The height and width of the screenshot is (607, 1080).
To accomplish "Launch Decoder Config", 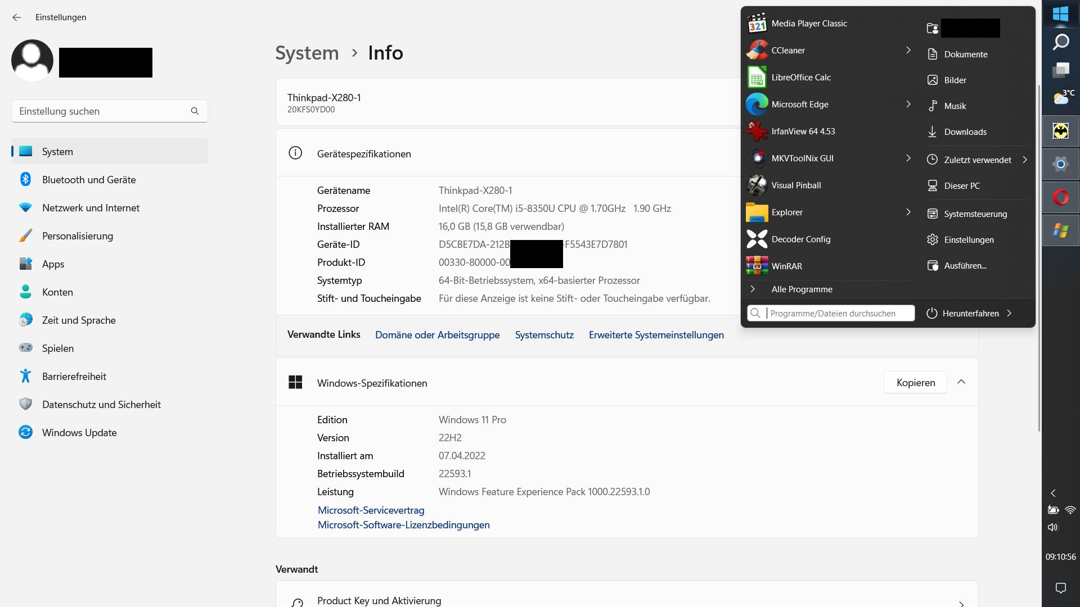I will [x=800, y=239].
